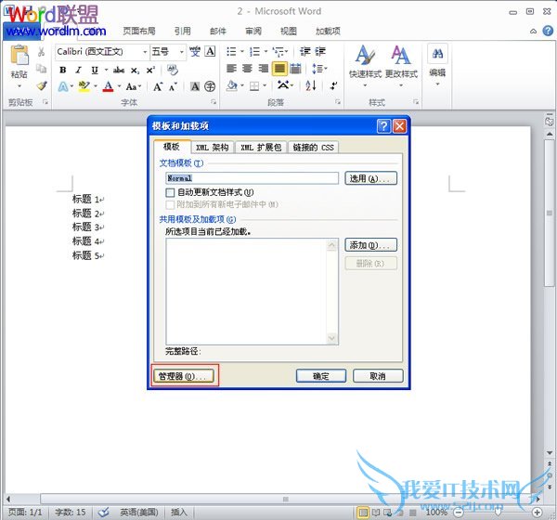Confirm with the 确定 button
Image resolution: width=557 pixels, height=520 pixels.
pyautogui.click(x=321, y=376)
